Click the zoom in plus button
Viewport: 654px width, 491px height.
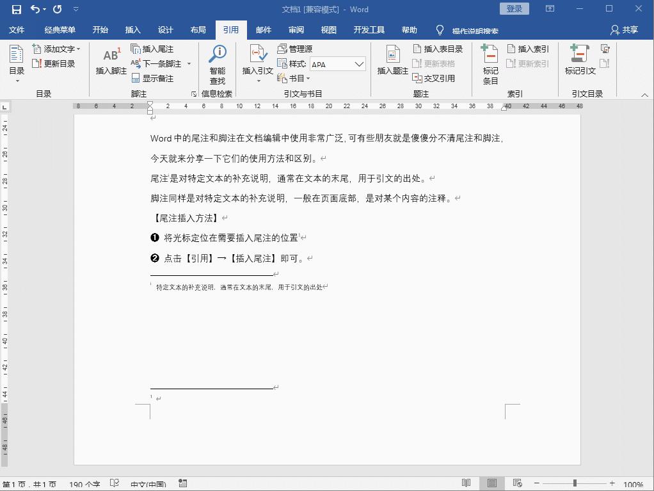tap(612, 483)
